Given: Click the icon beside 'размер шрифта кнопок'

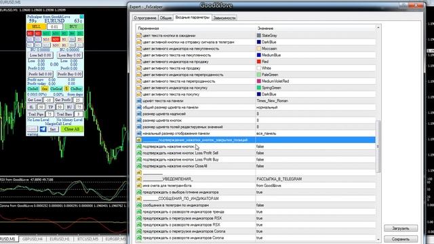Looking at the screenshot, I should pyautogui.click(x=139, y=121).
